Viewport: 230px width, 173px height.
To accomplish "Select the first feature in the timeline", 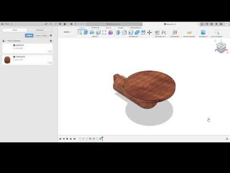I will coord(80,139).
